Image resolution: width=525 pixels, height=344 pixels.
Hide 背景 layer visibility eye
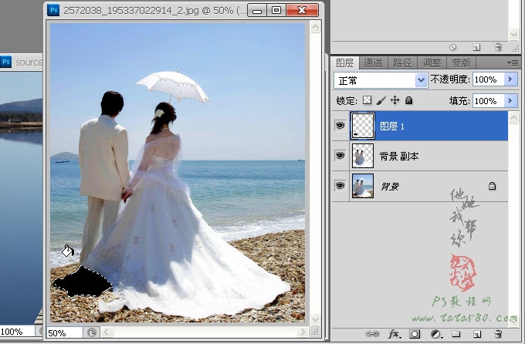tap(340, 185)
